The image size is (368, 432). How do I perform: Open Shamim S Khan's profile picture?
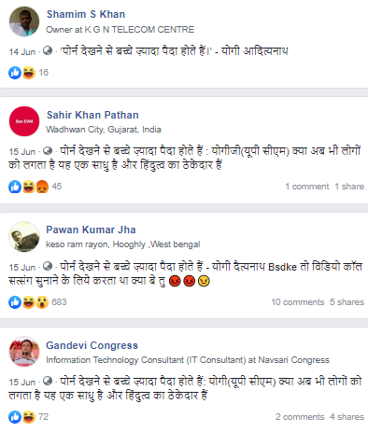[24, 21]
